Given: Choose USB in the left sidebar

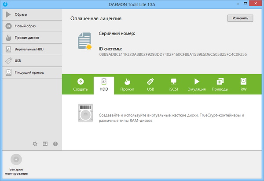Looking at the screenshot, I should point(31,60).
